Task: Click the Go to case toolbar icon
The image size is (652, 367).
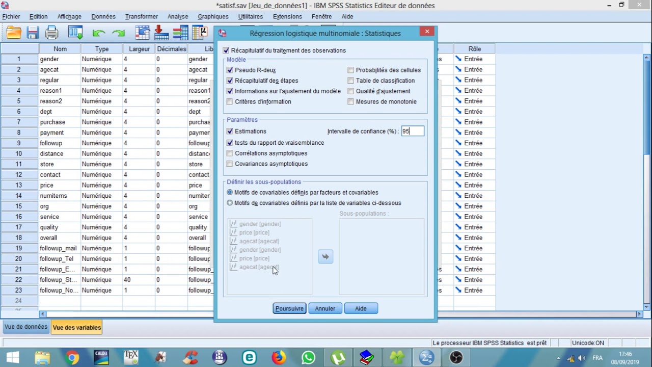Action: (x=142, y=33)
